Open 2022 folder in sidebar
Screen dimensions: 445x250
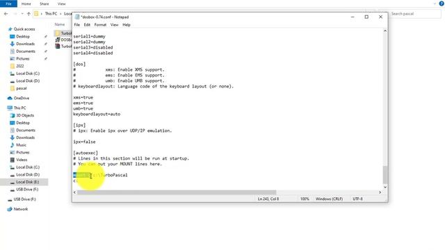[20, 66]
